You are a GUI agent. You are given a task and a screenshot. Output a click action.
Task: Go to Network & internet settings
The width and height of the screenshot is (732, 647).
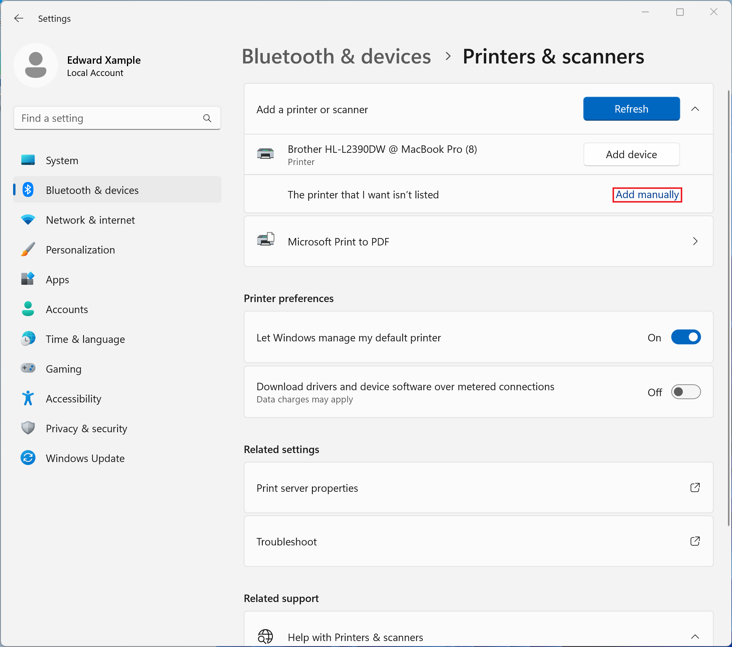[x=117, y=220]
